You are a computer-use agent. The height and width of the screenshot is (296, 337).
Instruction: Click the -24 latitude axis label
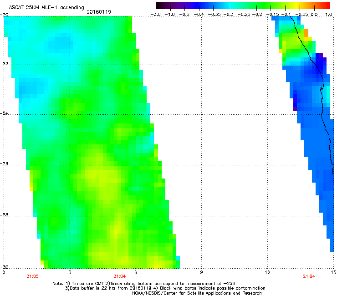tap(4, 113)
